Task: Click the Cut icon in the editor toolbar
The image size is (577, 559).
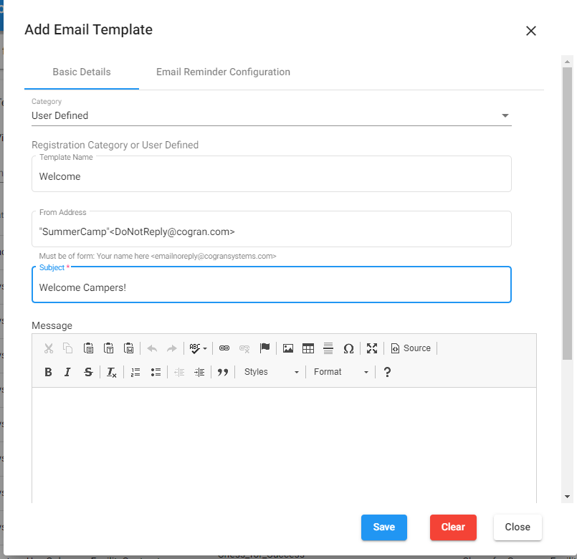Action: tap(49, 348)
